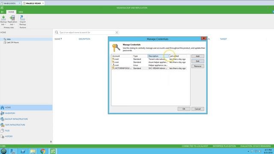This screenshot has height=154, width=274.
Task: Open the Windows Start button
Action: [x=4, y=151]
